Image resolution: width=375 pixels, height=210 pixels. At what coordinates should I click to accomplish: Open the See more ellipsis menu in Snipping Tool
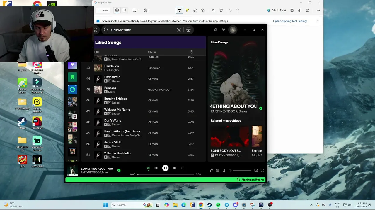[x=318, y=10]
